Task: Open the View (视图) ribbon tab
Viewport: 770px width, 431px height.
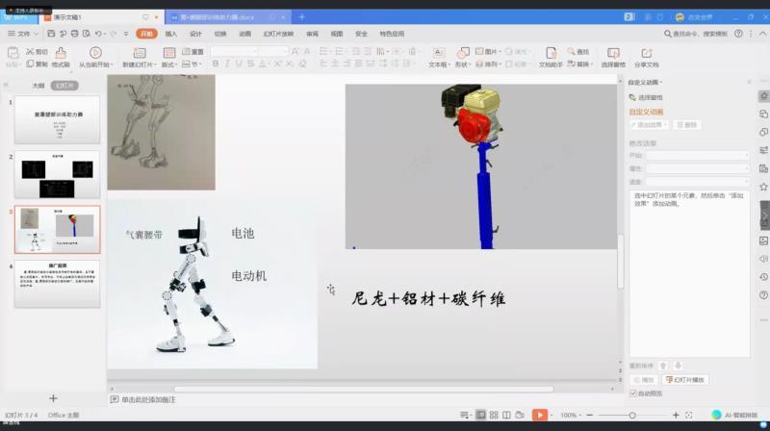Action: point(336,34)
